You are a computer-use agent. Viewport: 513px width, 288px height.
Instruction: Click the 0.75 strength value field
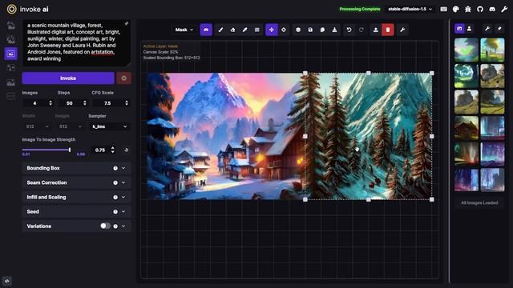tap(100, 150)
